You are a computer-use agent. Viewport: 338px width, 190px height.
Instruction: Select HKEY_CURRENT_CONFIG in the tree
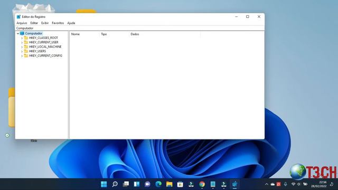(x=45, y=55)
